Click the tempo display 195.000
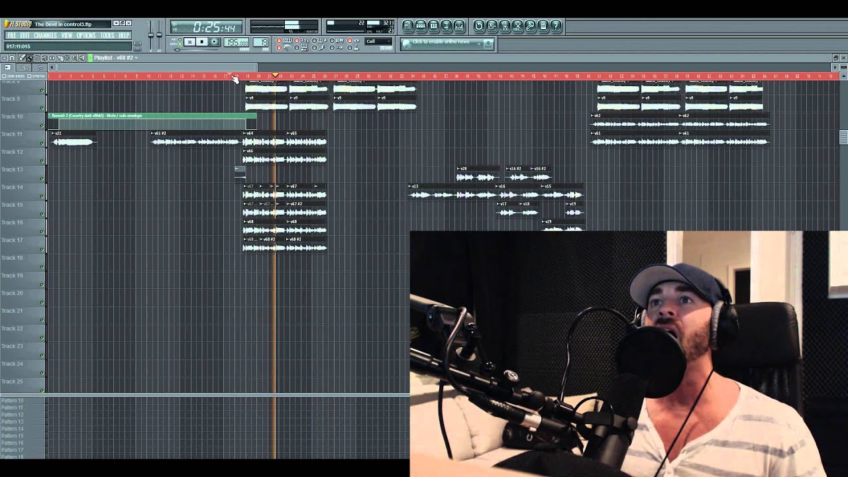 point(236,42)
